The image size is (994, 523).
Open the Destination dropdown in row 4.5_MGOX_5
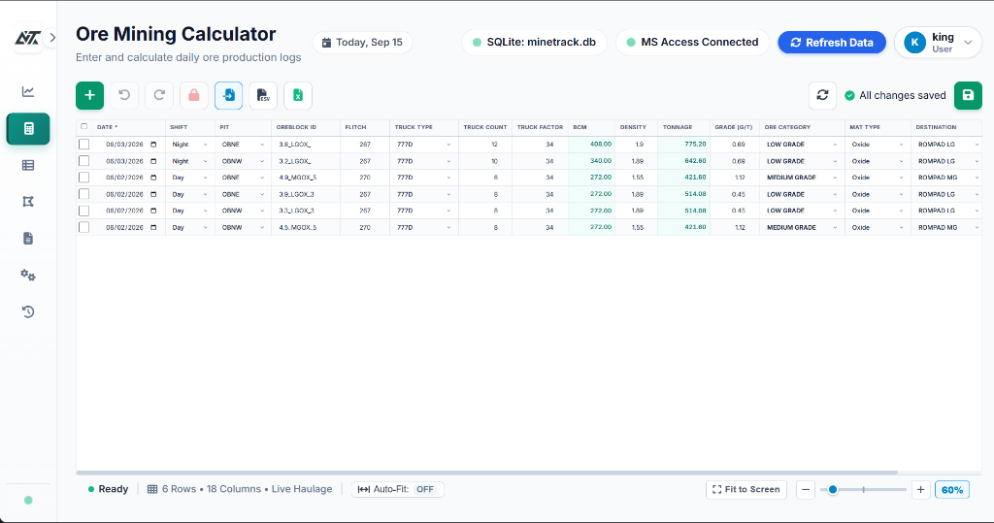(x=947, y=228)
